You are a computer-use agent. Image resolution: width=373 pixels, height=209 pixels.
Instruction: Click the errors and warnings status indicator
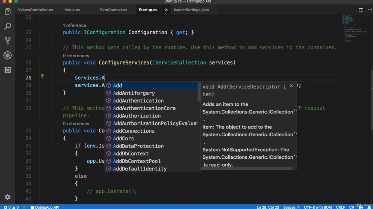11,207
